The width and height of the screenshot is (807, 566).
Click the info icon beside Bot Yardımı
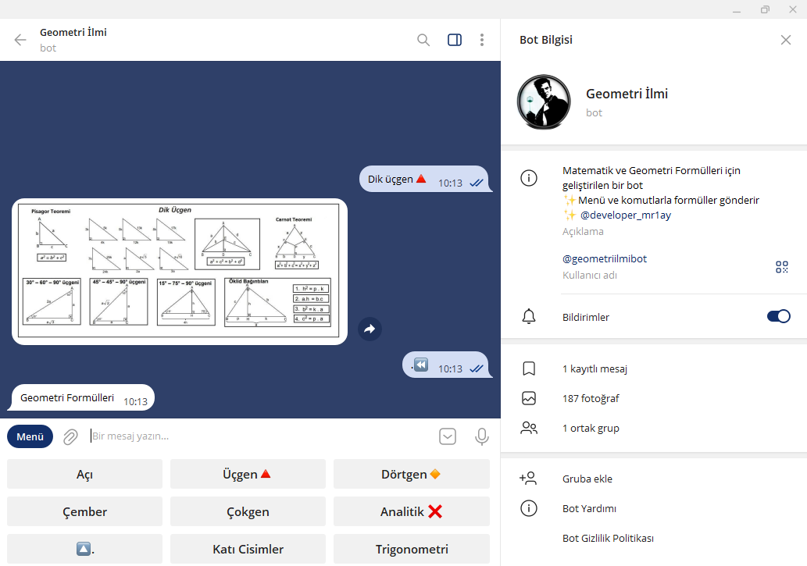coord(529,508)
